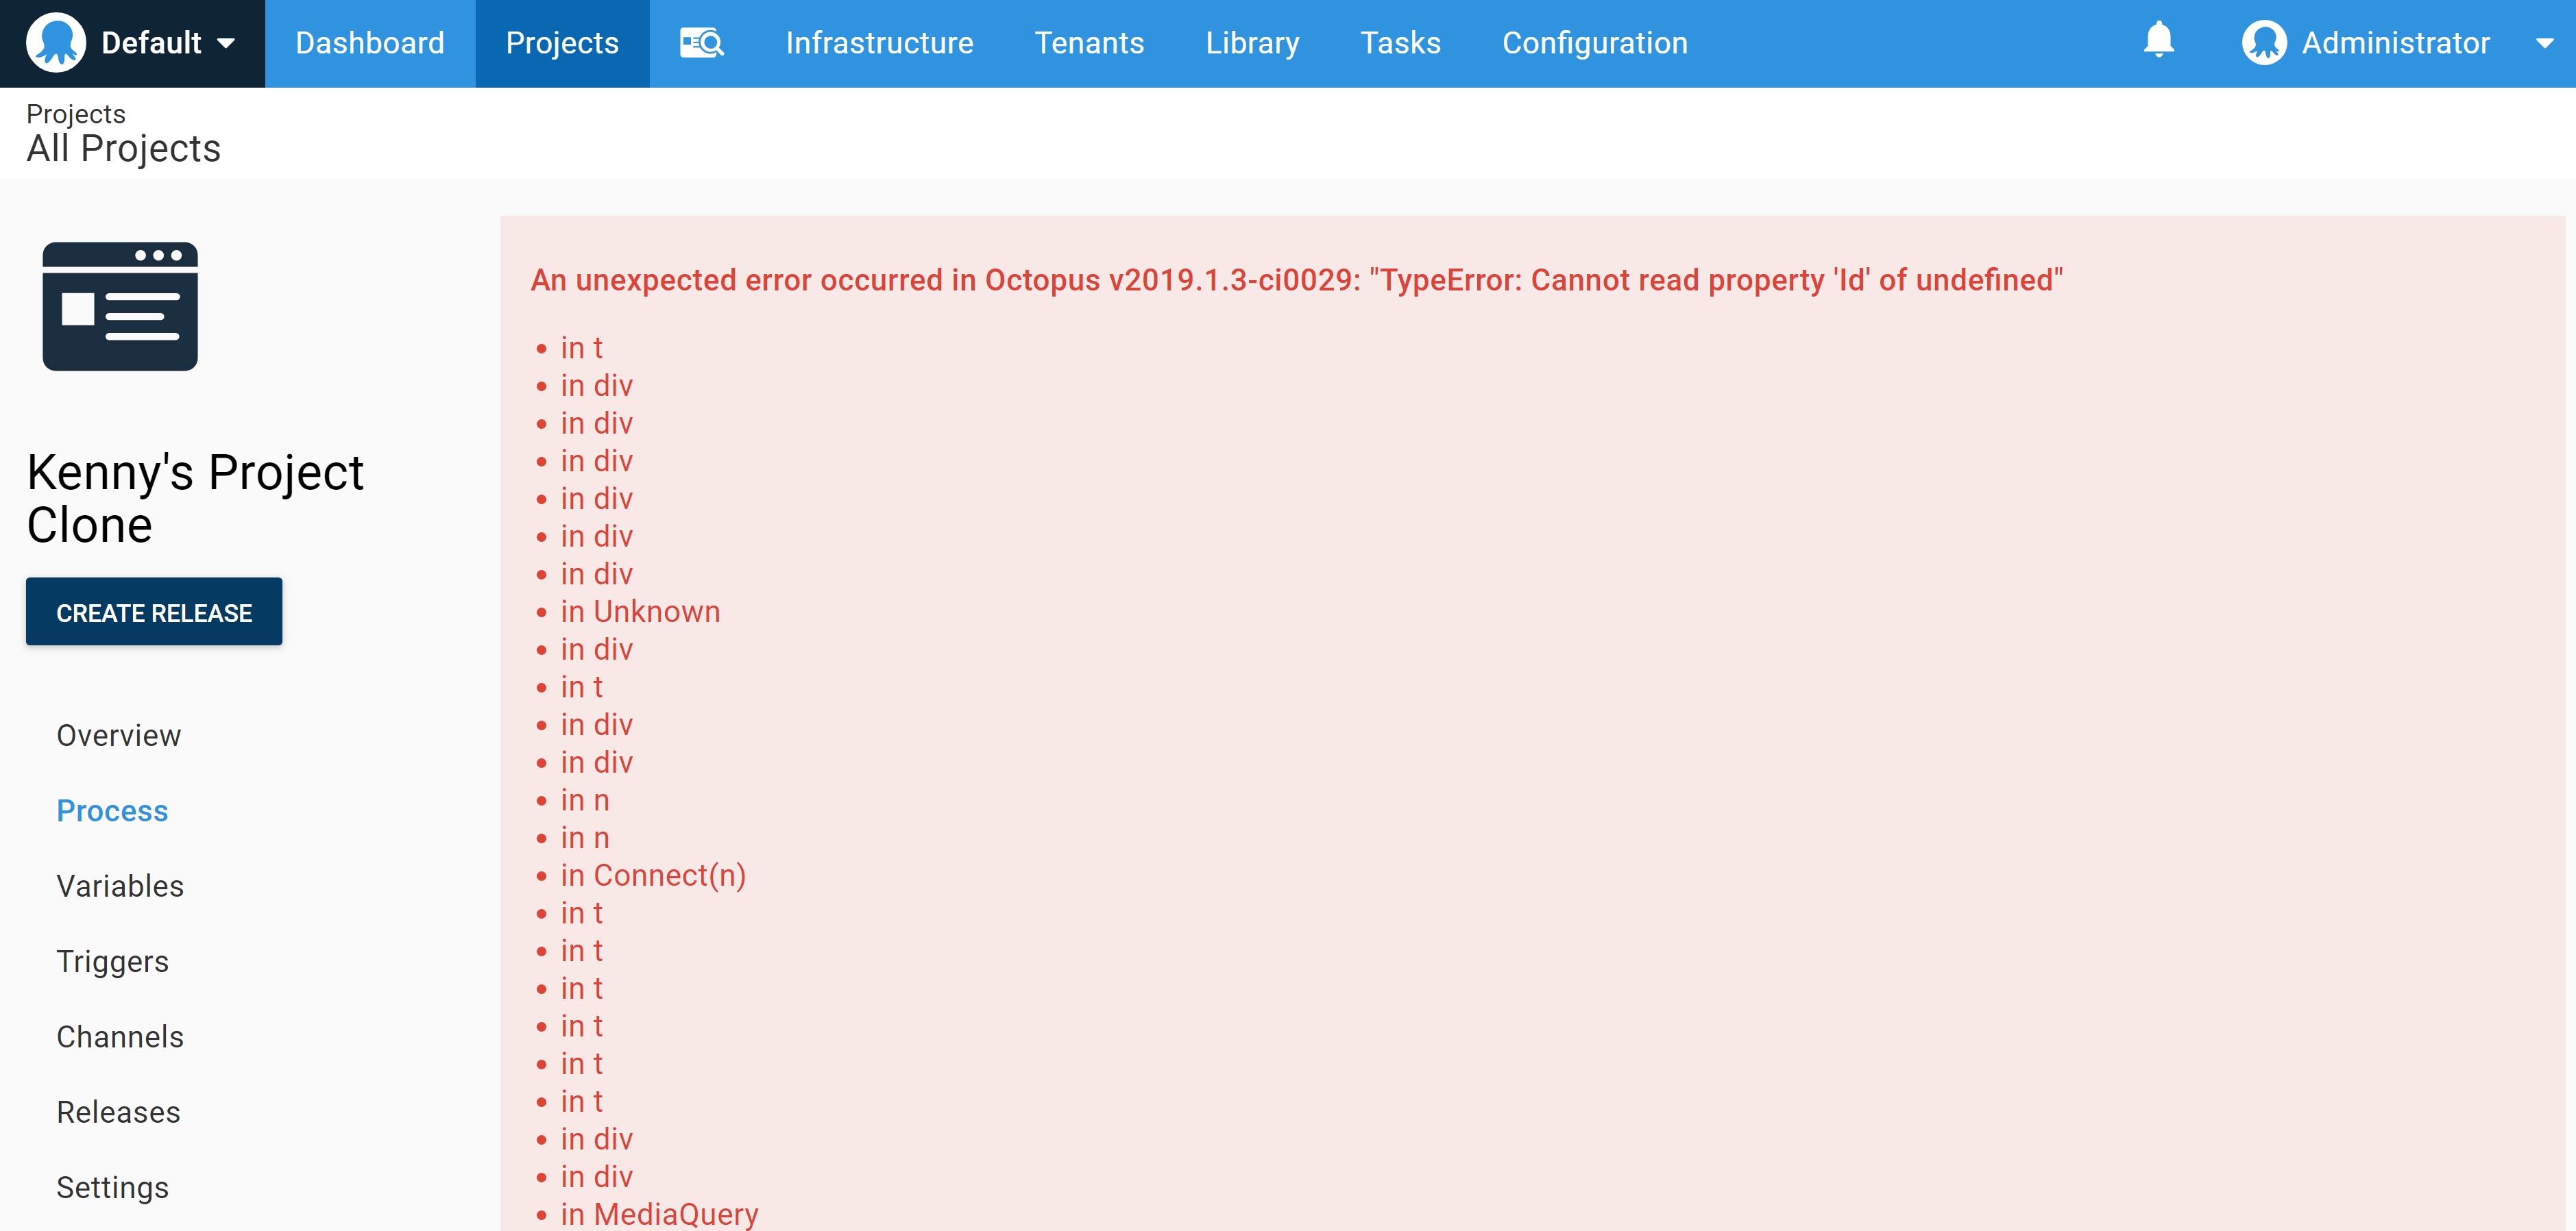Screen dimensions: 2576x1231
Task: Open the Default space dropdown
Action: (x=132, y=43)
